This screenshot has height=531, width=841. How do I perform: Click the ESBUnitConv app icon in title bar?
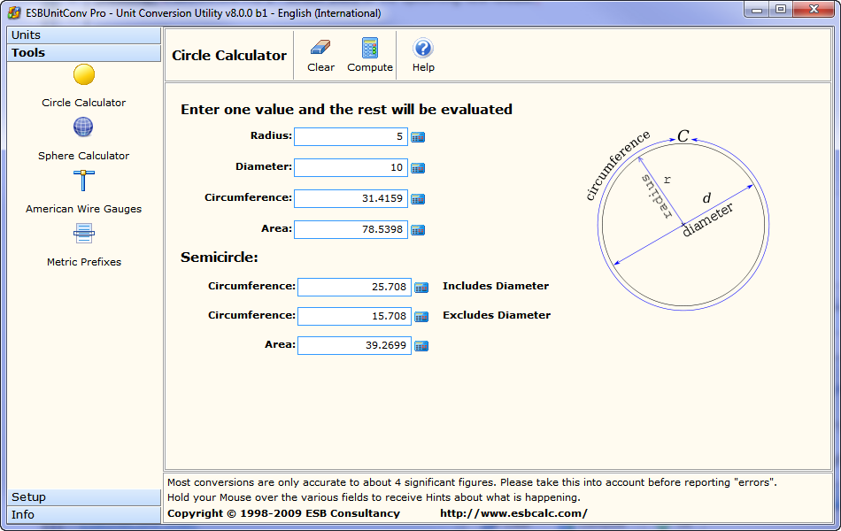pos(14,12)
